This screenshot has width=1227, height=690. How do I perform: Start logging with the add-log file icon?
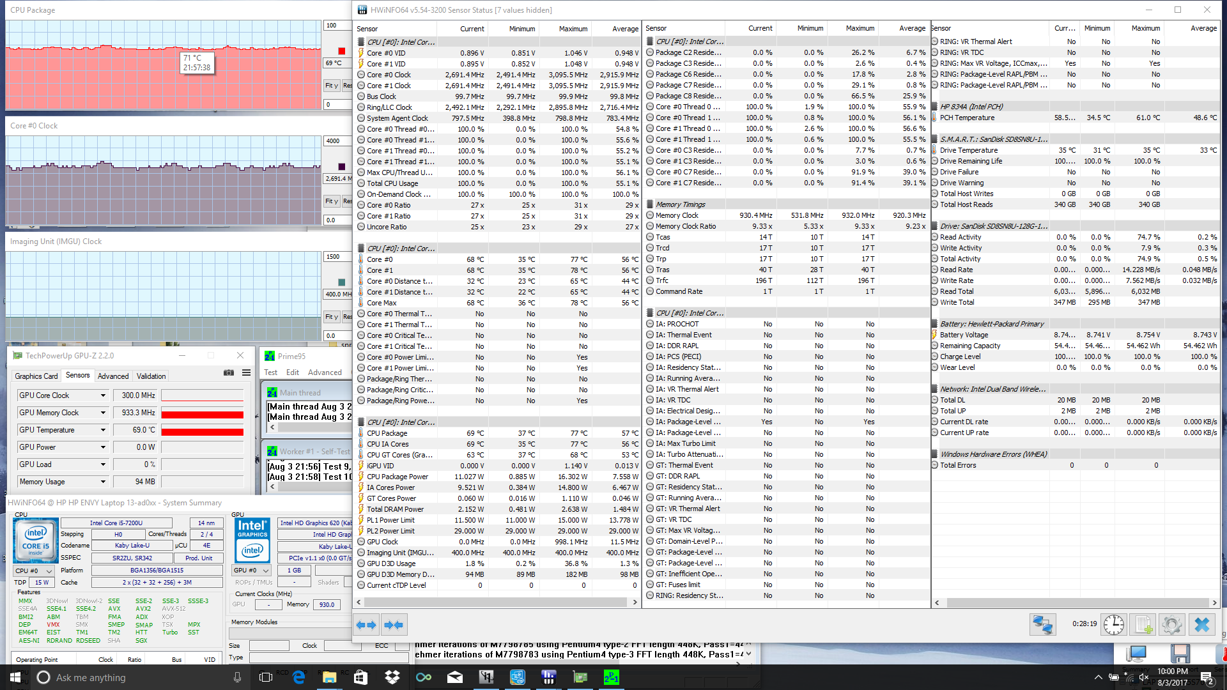click(1143, 624)
